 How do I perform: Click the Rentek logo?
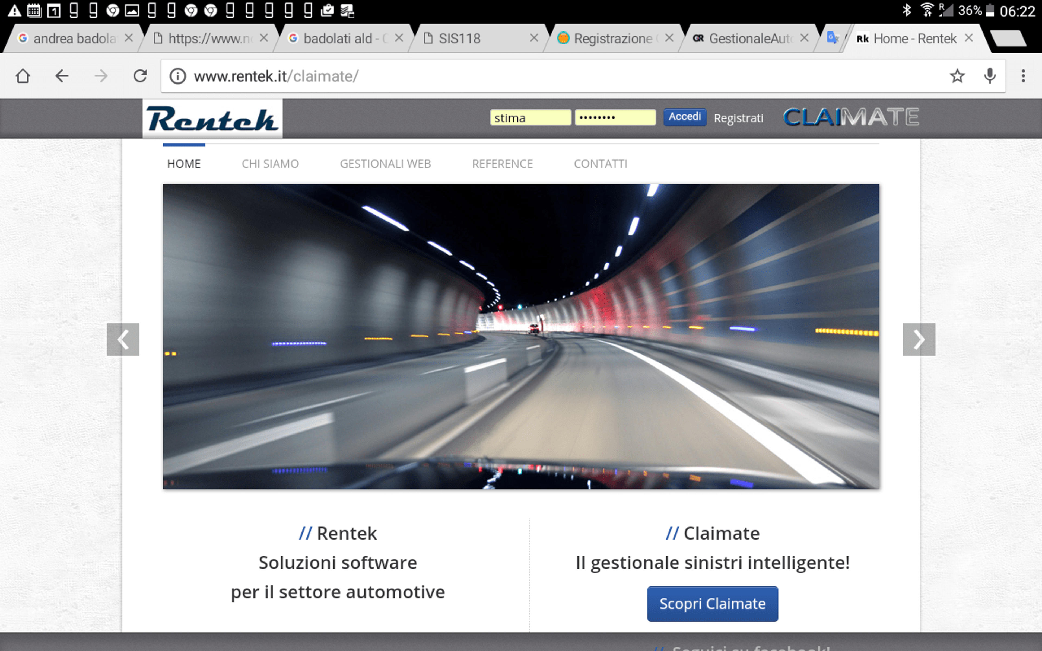tap(212, 119)
